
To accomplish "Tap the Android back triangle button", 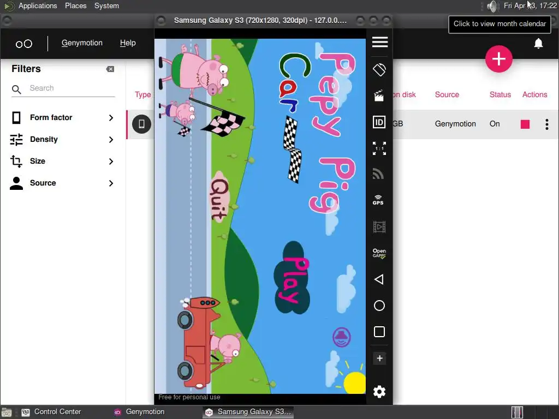I will click(x=379, y=279).
